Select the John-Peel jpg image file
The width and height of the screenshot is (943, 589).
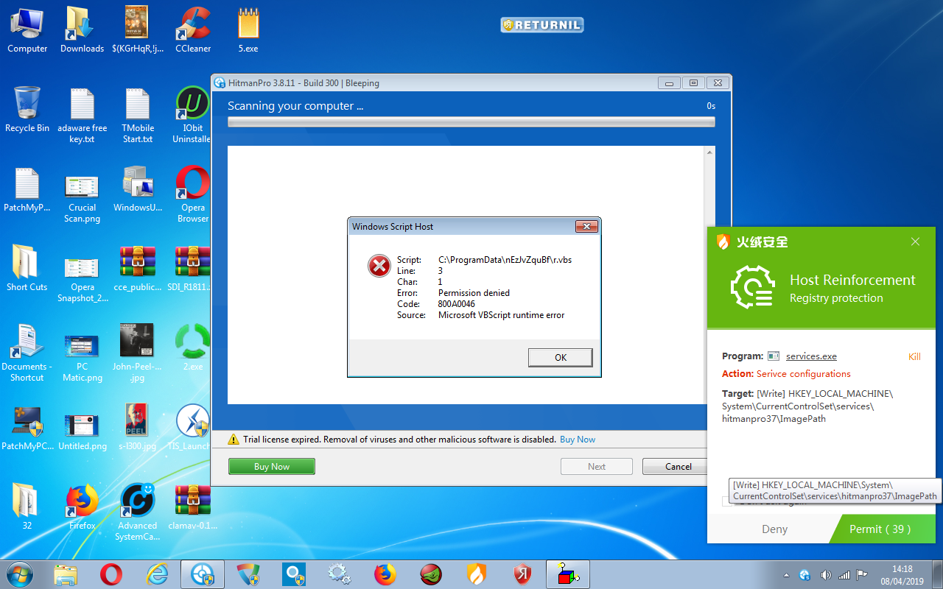138,353
